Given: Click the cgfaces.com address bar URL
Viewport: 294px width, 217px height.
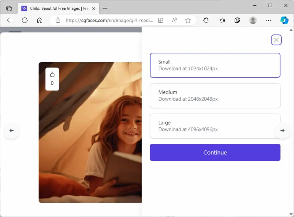Looking at the screenshot, I should tap(109, 20).
